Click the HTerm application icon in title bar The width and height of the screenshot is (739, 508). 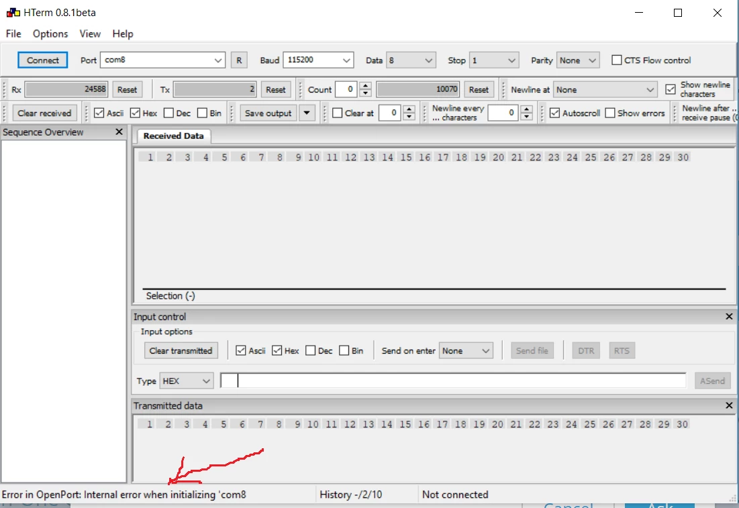(x=13, y=13)
